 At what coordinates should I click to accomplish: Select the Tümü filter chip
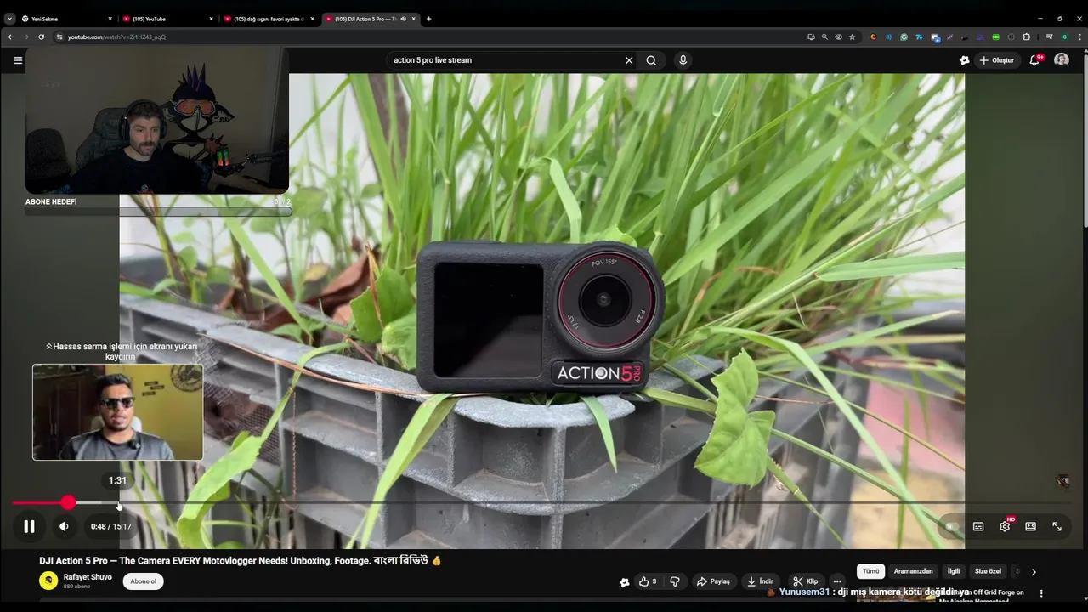(871, 571)
